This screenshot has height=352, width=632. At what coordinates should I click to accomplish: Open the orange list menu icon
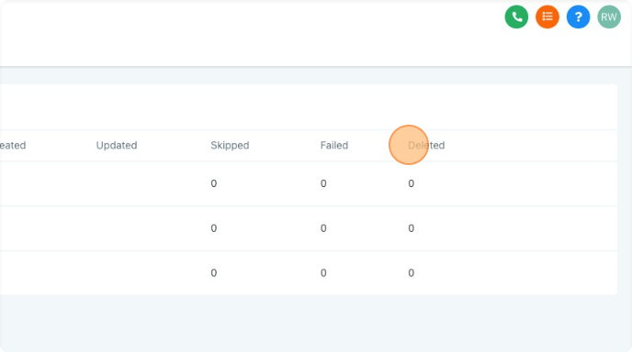(547, 16)
